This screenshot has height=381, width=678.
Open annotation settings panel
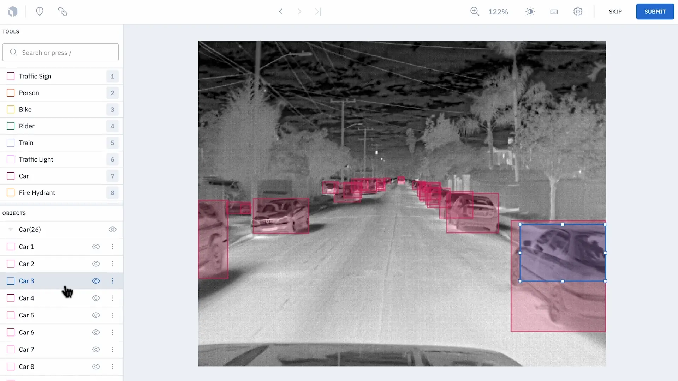pyautogui.click(x=578, y=11)
